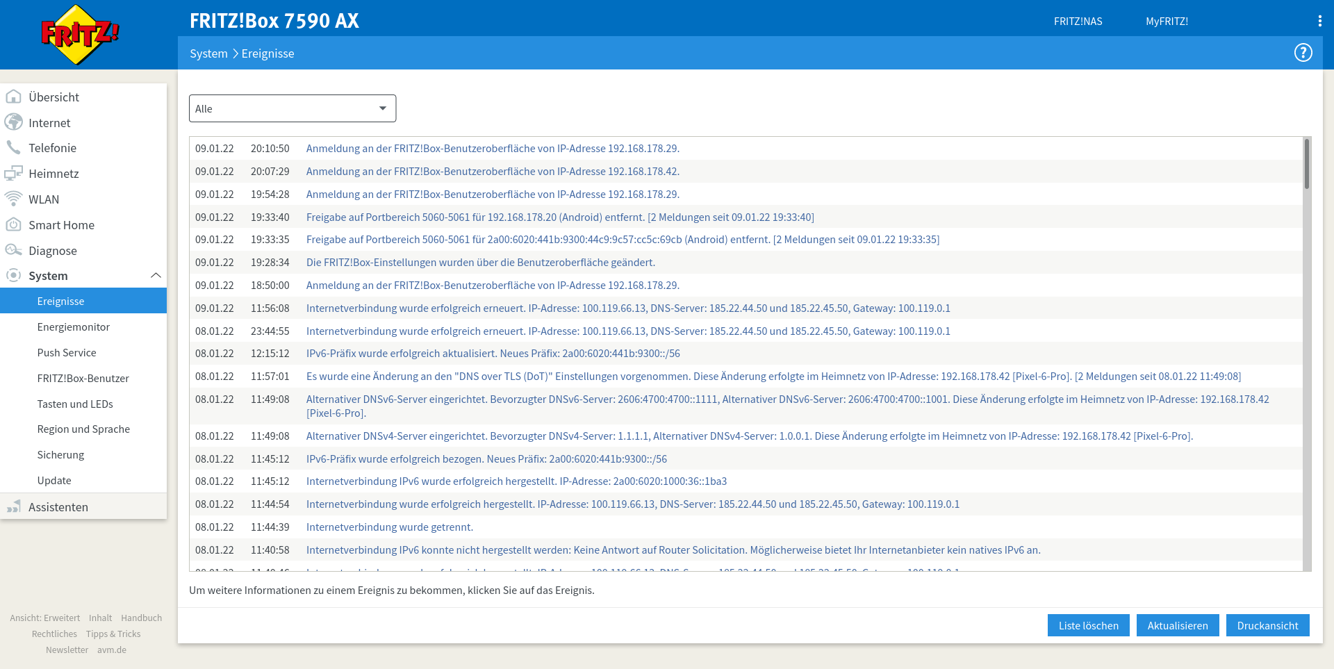Open Region und Sprache settings
The height and width of the screenshot is (669, 1334).
(83, 429)
